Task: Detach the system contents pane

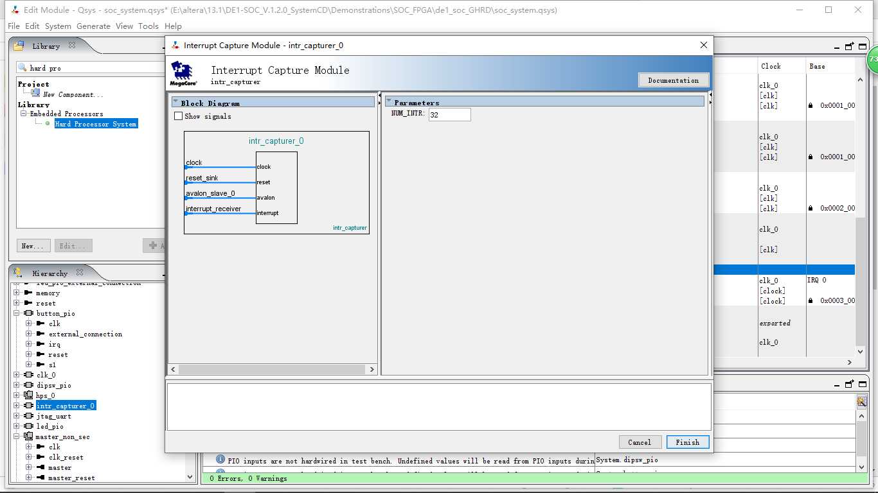Action: (849, 46)
